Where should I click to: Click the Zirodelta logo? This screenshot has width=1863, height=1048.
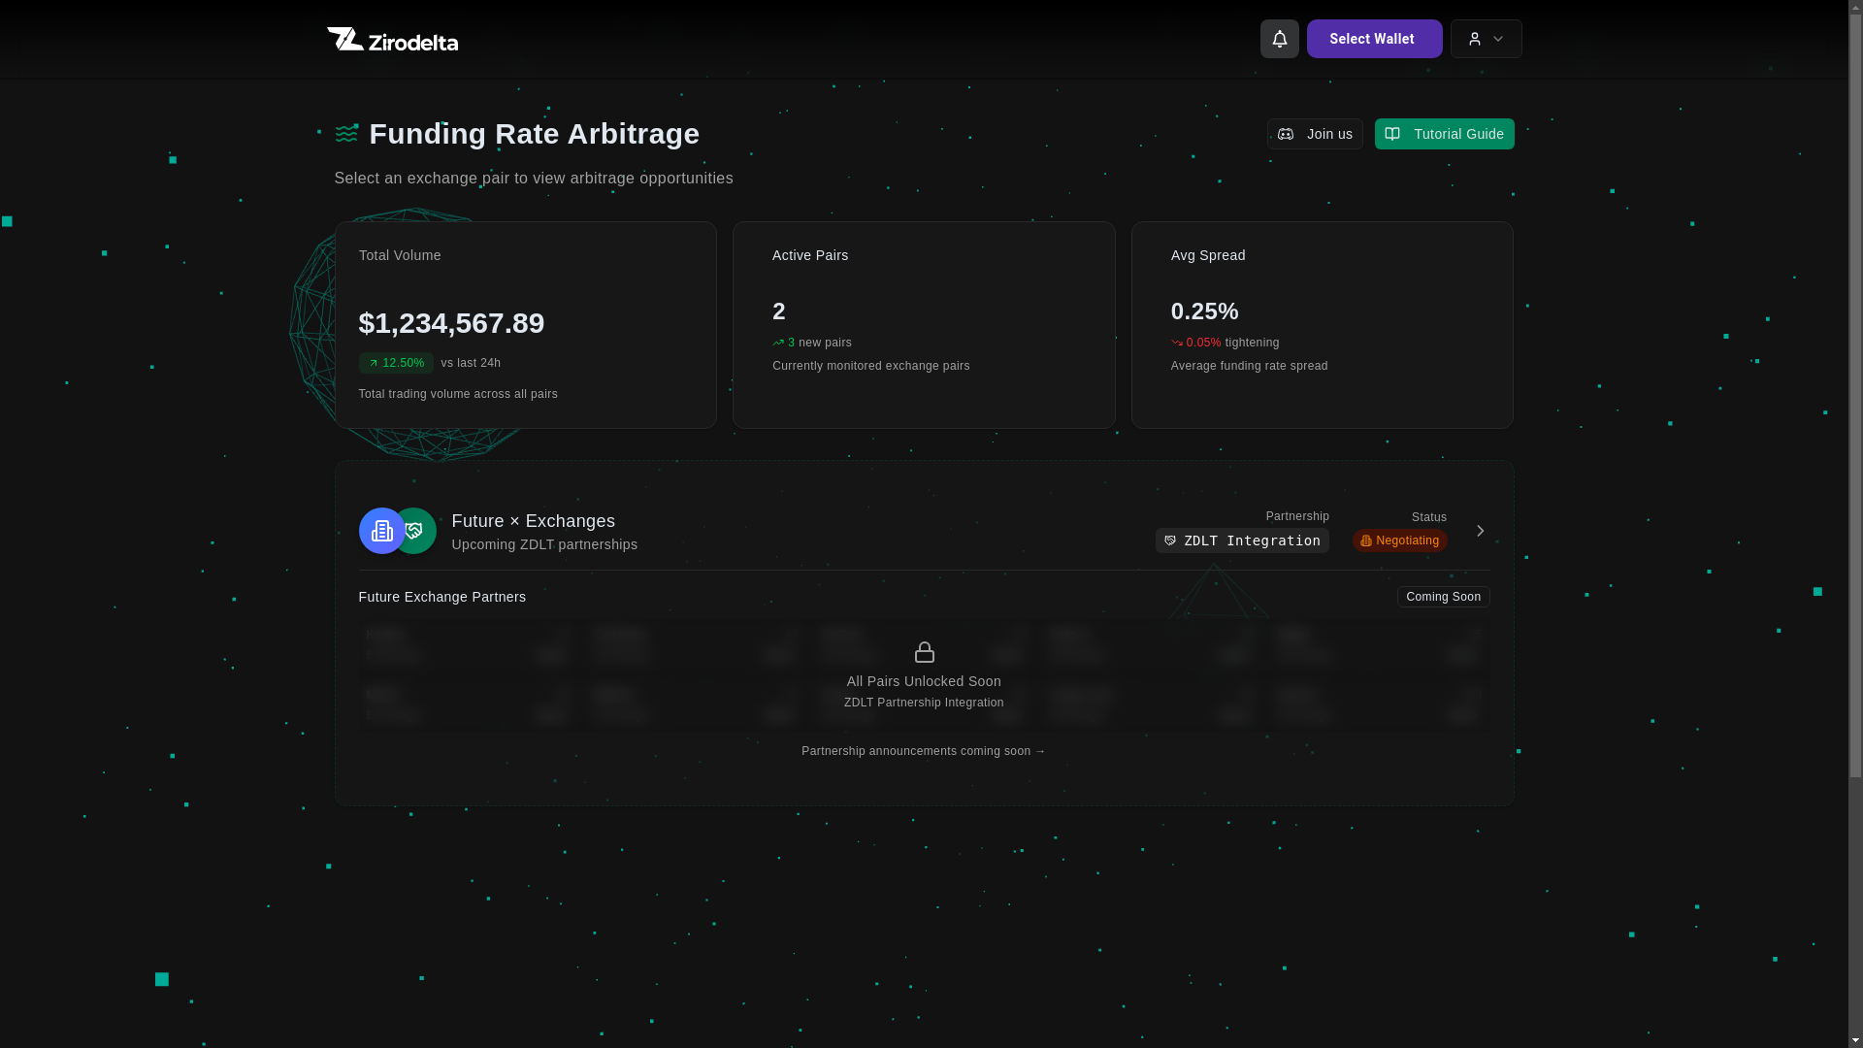(392, 39)
